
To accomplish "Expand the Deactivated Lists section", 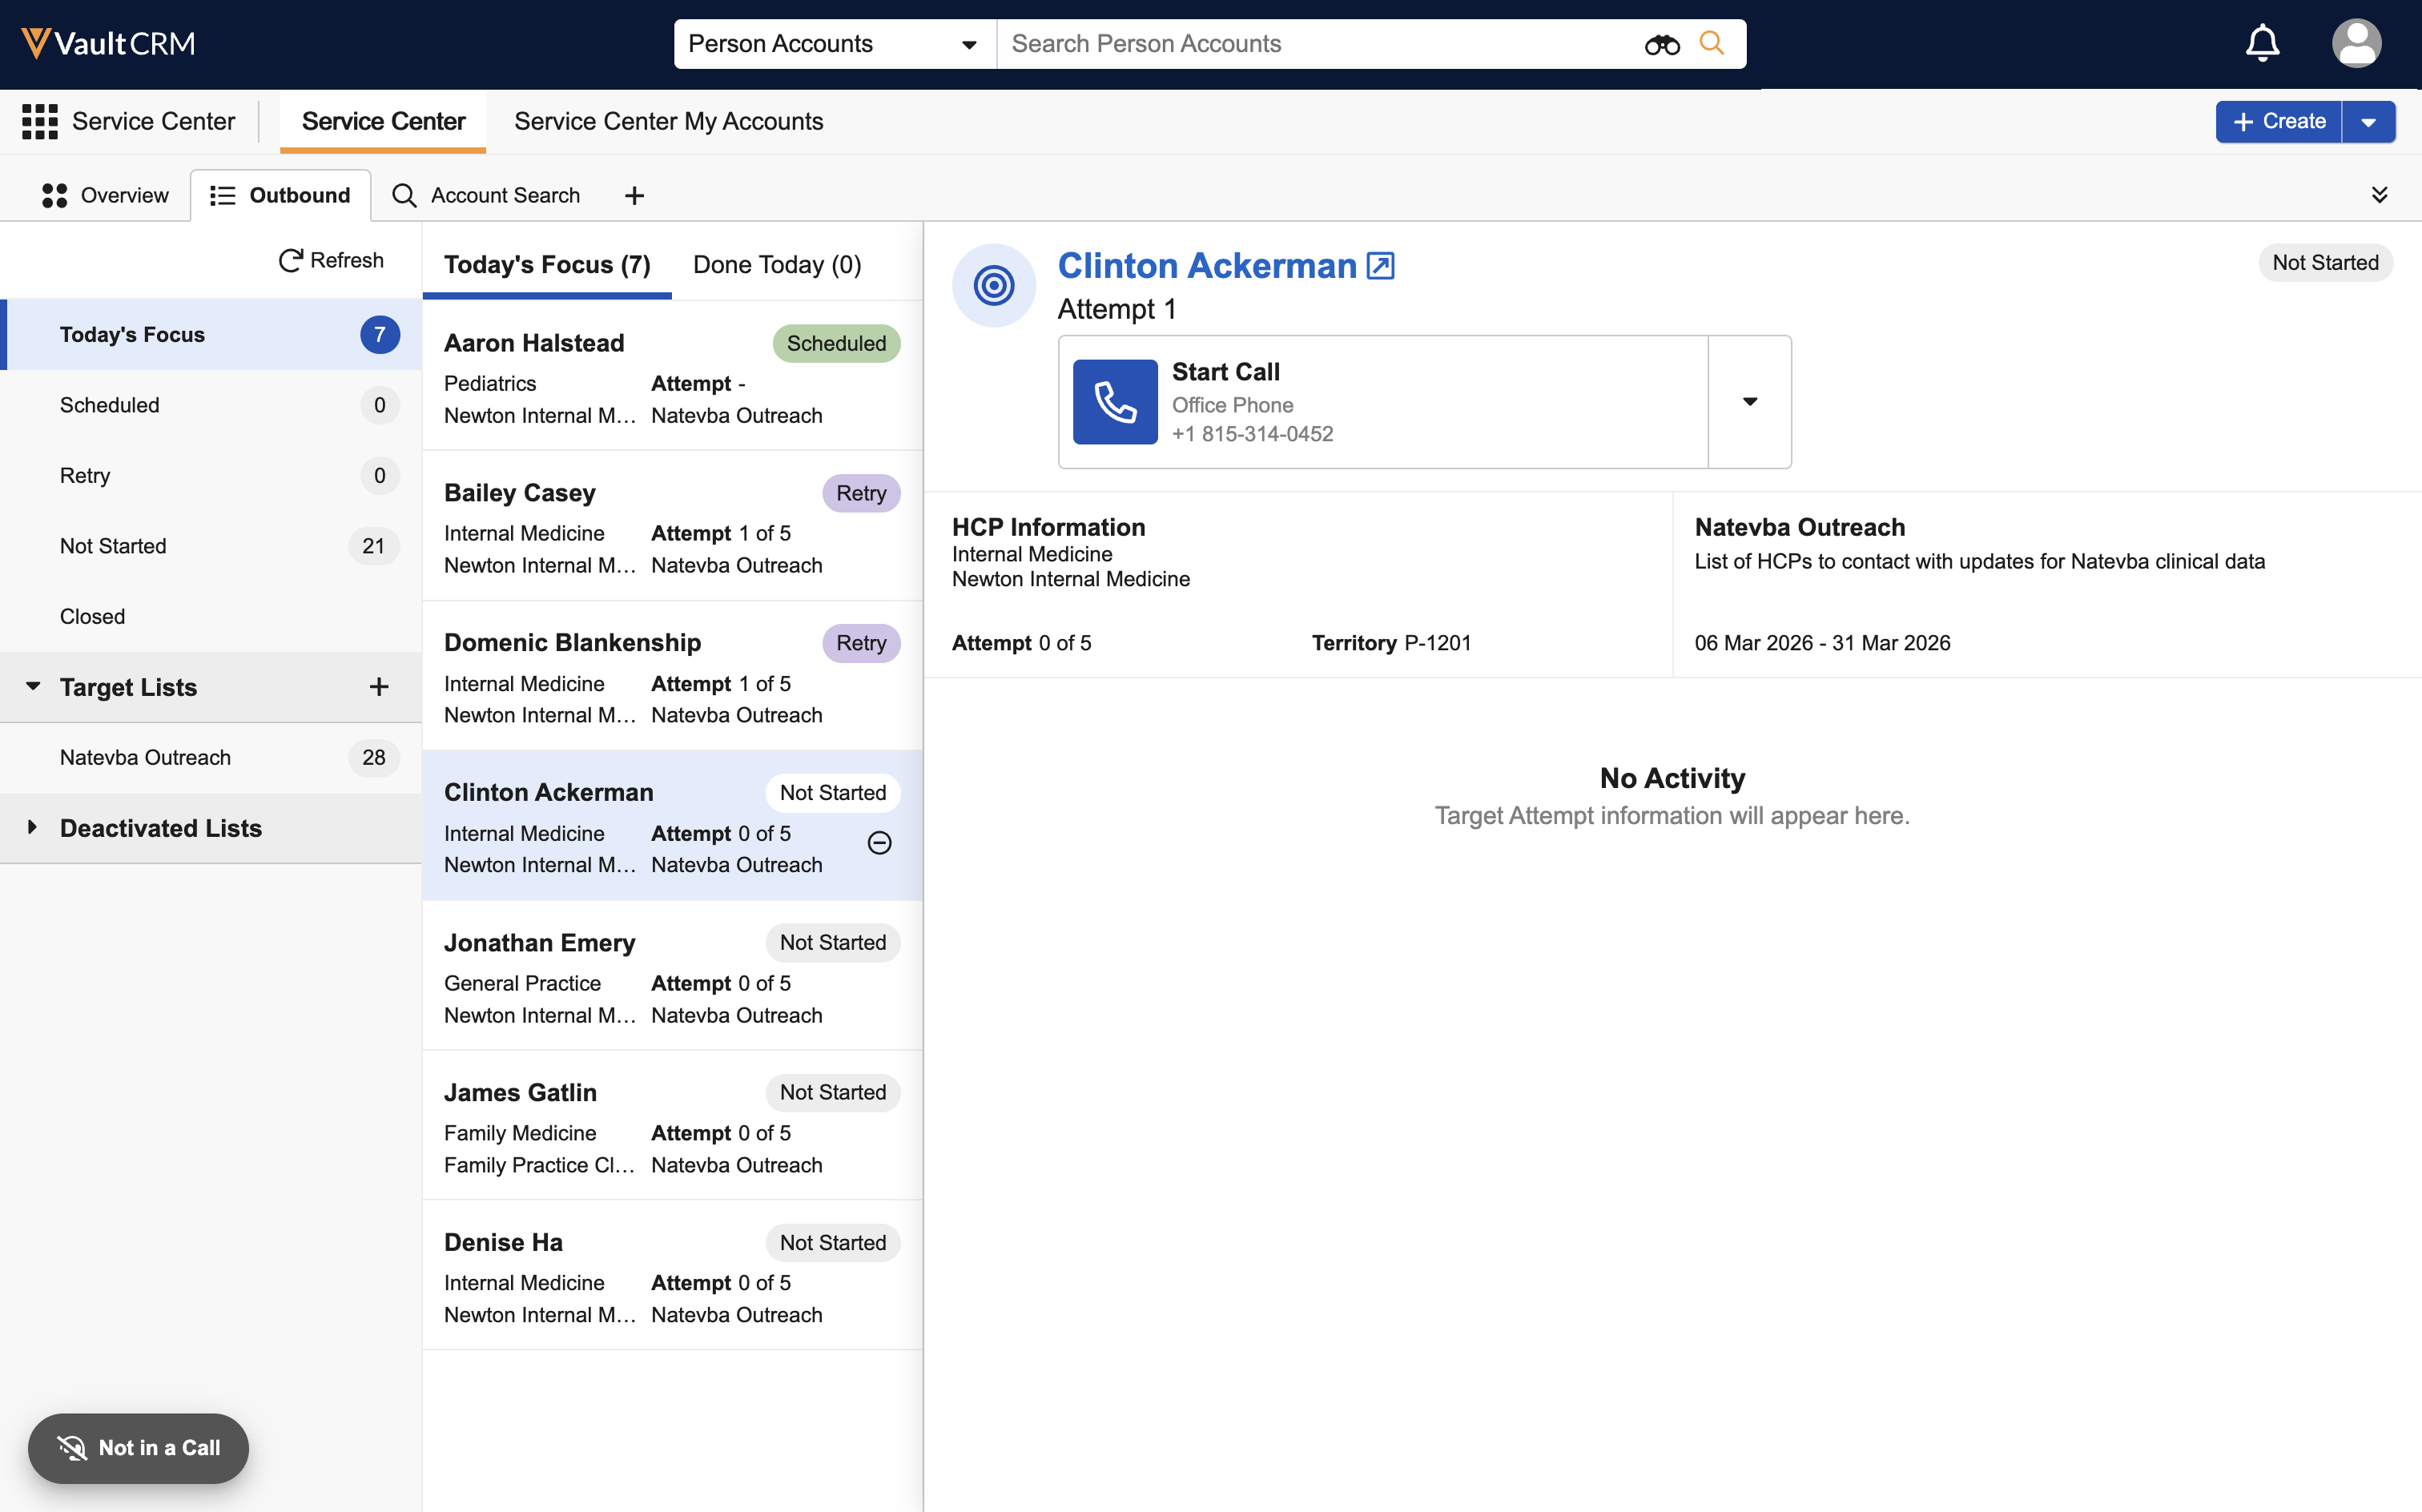I will coord(32,828).
